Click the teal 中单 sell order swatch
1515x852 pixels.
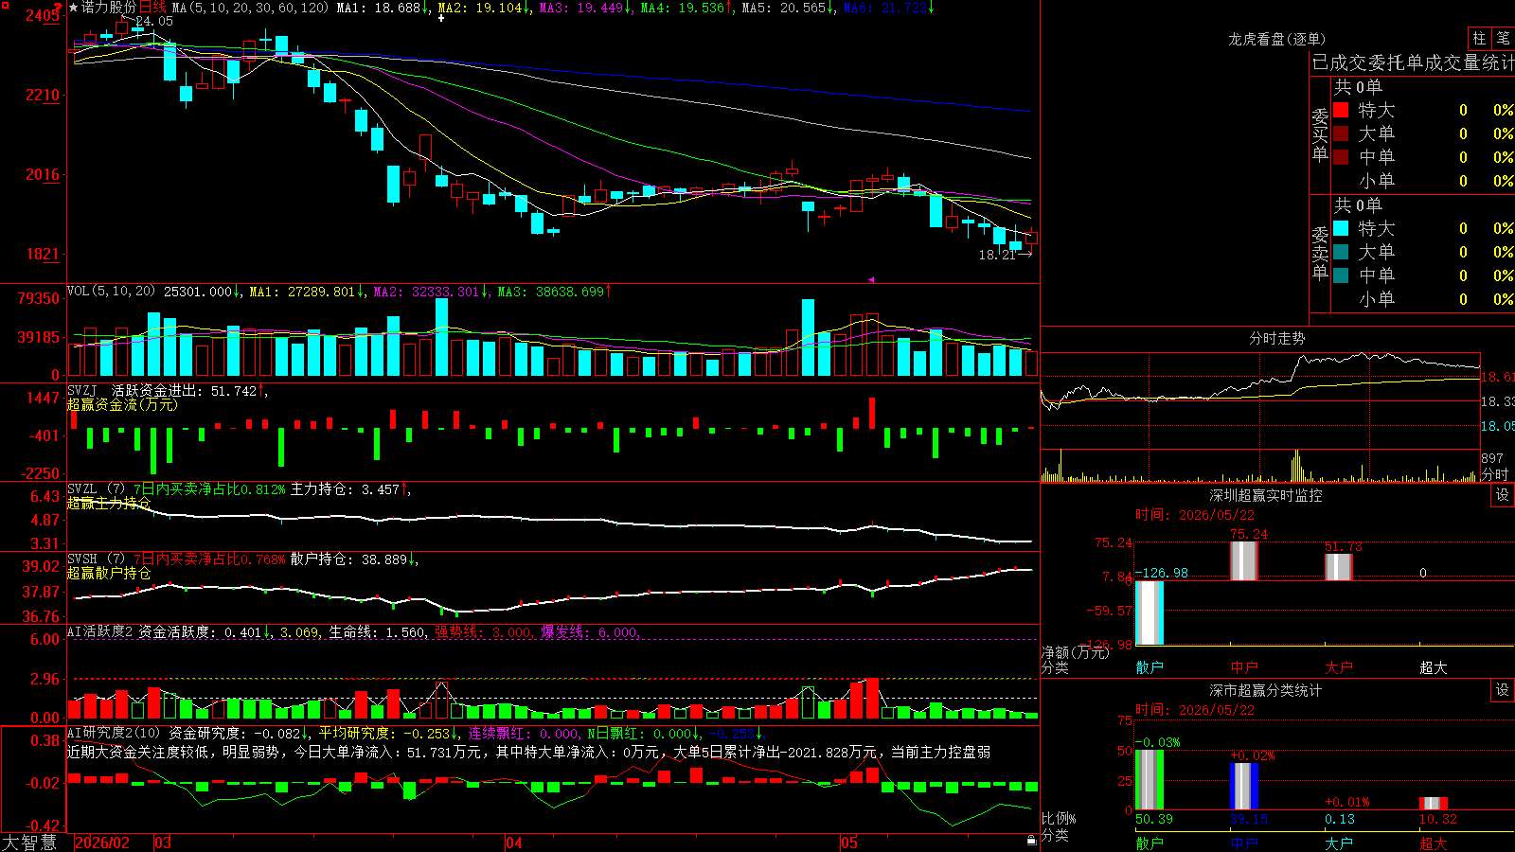pos(1341,275)
